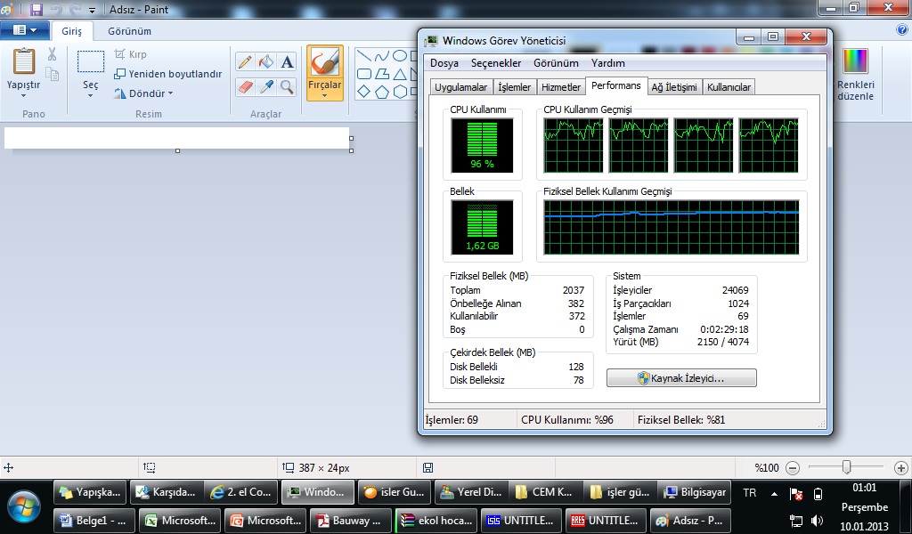Open the Görünüm menu in Görev Yöneticisi
Viewport: 912px width, 534px height.
556,63
